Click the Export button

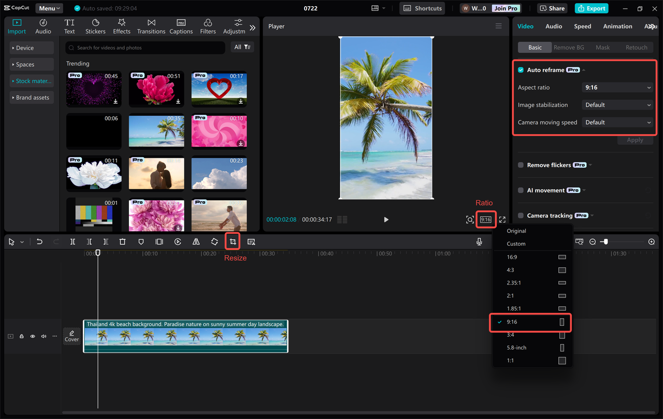pyautogui.click(x=591, y=8)
